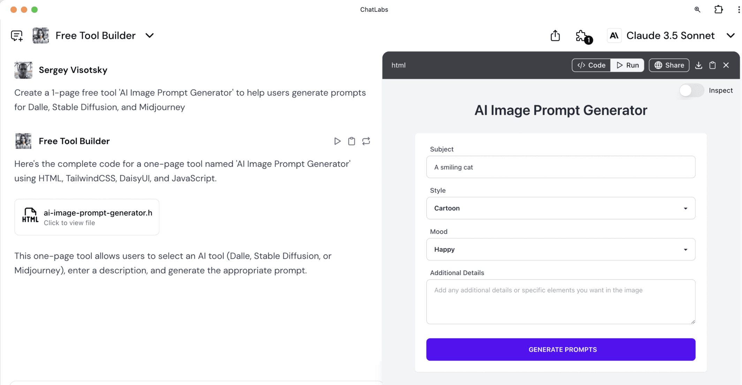Enable the Inspect panel toggle
This screenshot has height=385, width=742.
point(690,91)
